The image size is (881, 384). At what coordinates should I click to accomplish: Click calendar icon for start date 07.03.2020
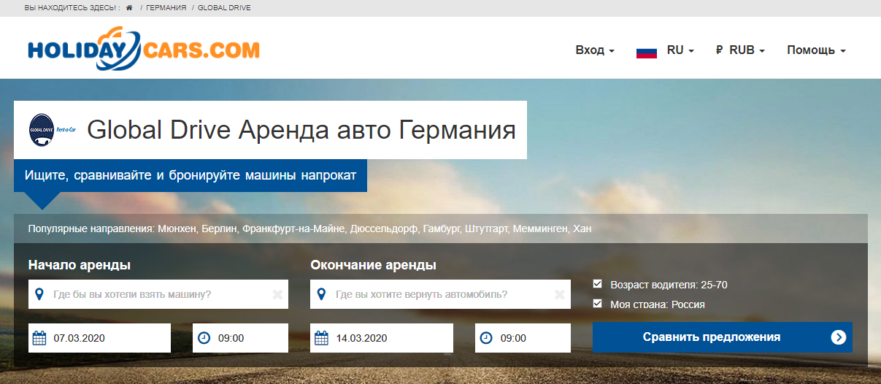tap(39, 338)
